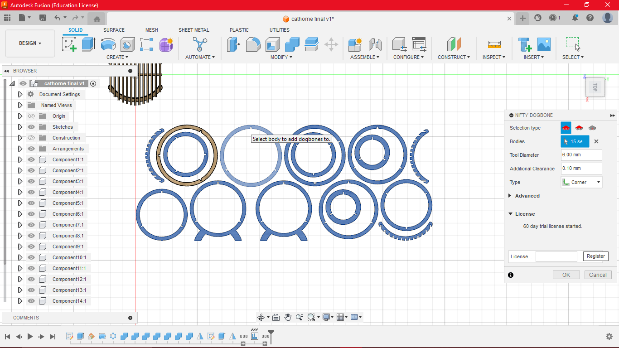Cancel the Nifty Dogbone dialog
619x348 pixels.
pos(598,275)
